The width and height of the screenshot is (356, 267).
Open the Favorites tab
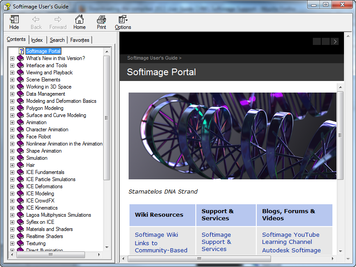[80, 40]
